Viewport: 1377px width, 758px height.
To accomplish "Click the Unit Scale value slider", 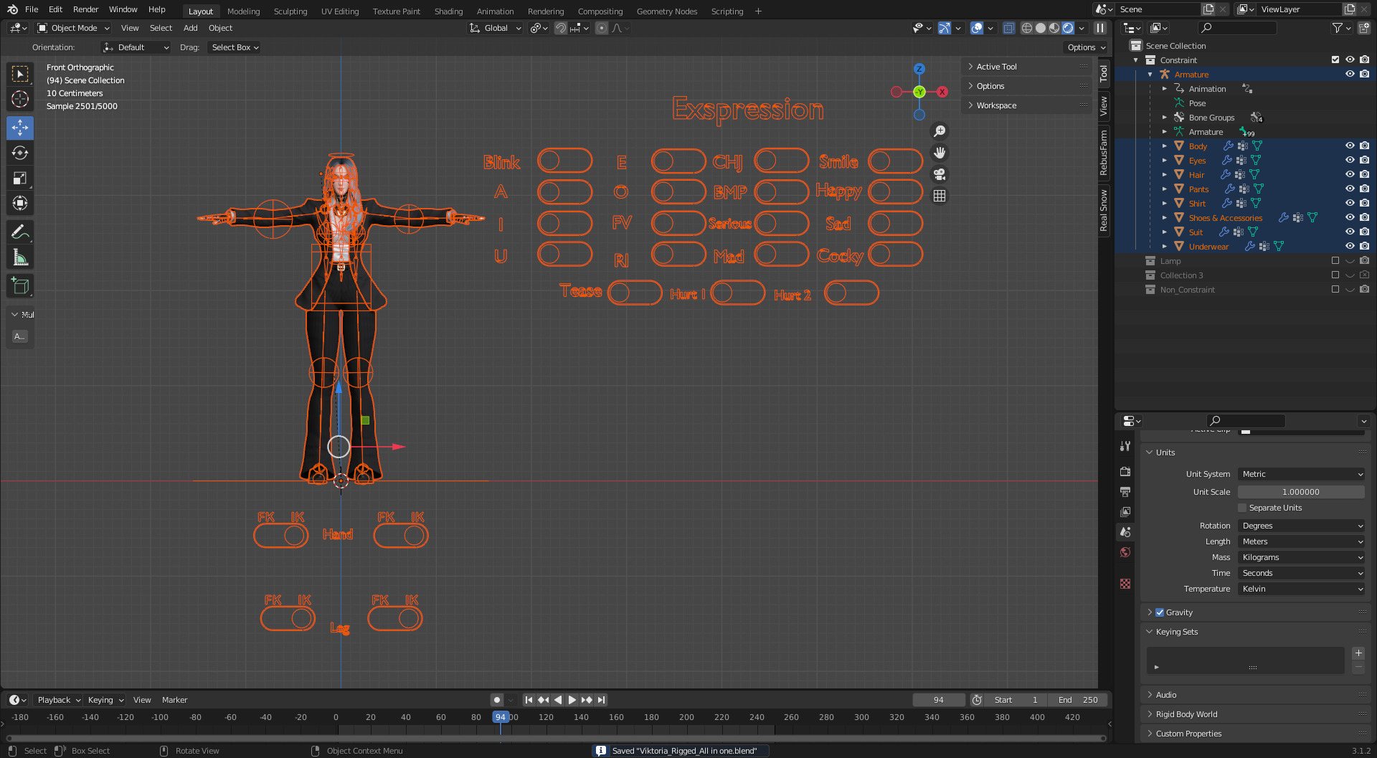I will [x=1301, y=492].
